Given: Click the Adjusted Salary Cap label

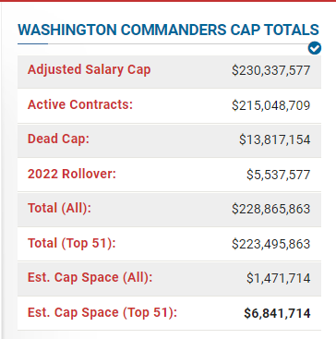Looking at the screenshot, I should click(90, 69).
